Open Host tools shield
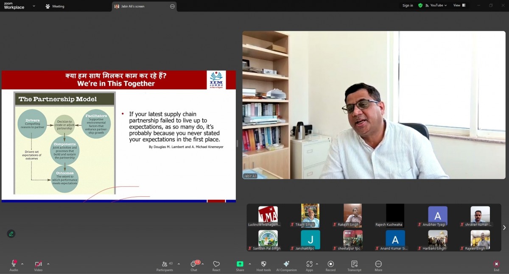The image size is (509, 274). coord(263,266)
